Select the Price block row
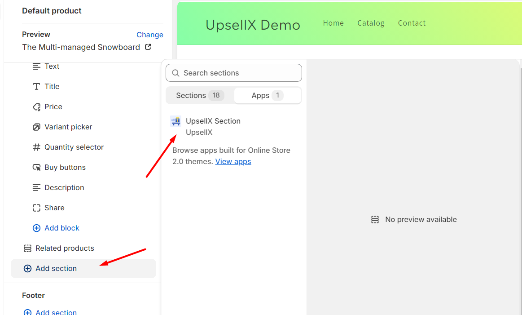Viewport: 522px width, 315px height. [83, 107]
